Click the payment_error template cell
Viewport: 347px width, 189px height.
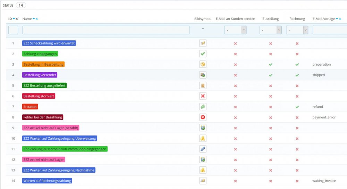tap(324, 117)
